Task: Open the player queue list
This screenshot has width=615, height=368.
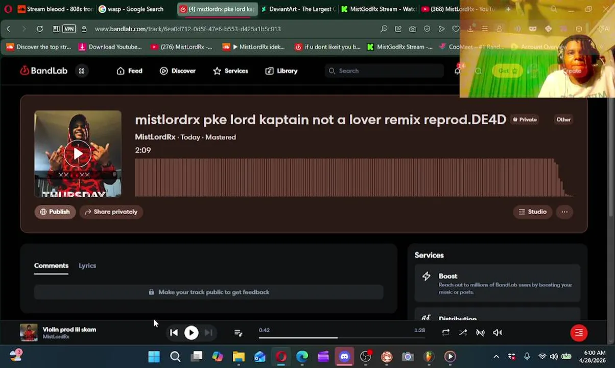Action: coord(238,333)
